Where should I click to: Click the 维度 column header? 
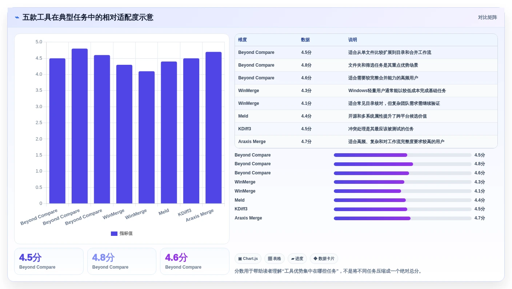[243, 40]
